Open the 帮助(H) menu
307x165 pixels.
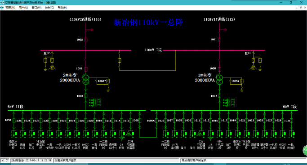point(62,8)
